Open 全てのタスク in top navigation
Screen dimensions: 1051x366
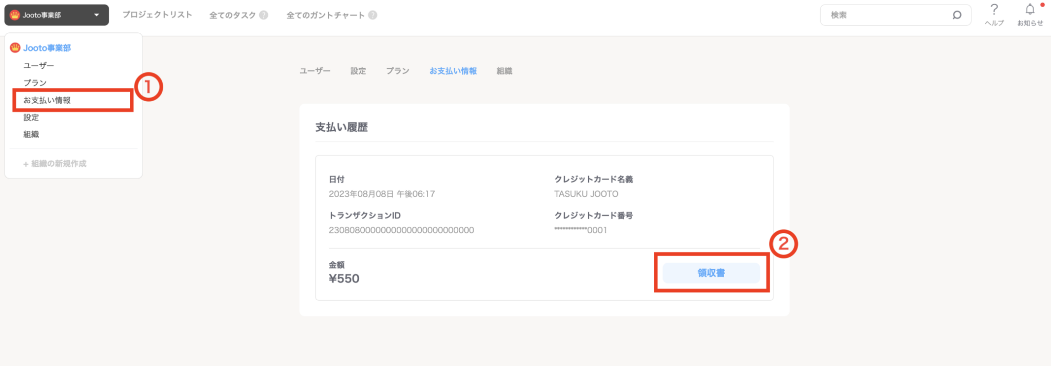point(232,15)
